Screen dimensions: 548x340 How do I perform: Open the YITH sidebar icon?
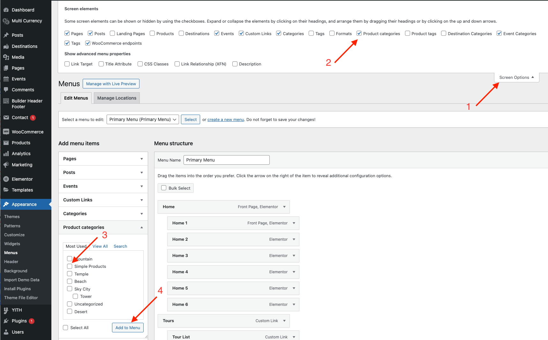6,310
